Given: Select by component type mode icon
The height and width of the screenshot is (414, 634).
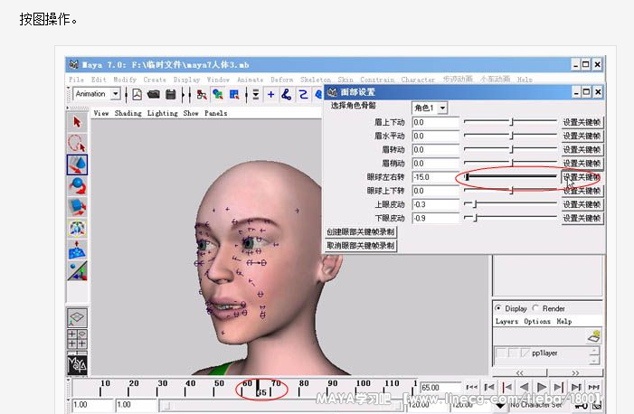Looking at the screenshot, I should tap(234, 94).
